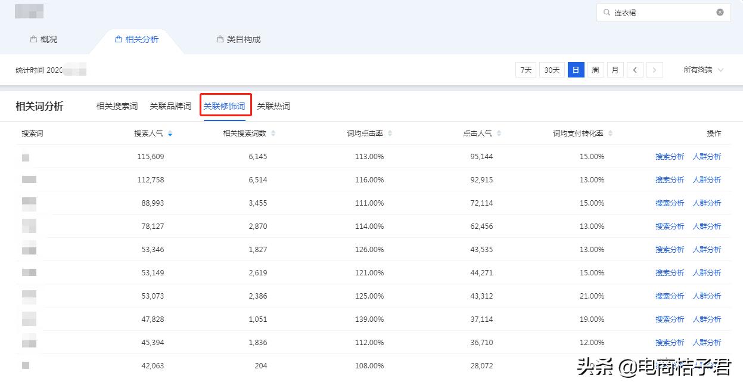This screenshot has height=388, width=743.
Task: Open 人群分析 for the first keyword row
Action: (x=707, y=156)
